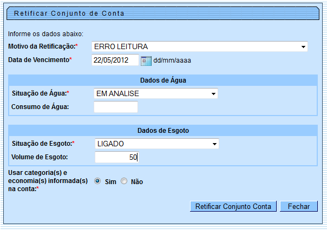Open the Situação de Esgoto dropdown

156,144
